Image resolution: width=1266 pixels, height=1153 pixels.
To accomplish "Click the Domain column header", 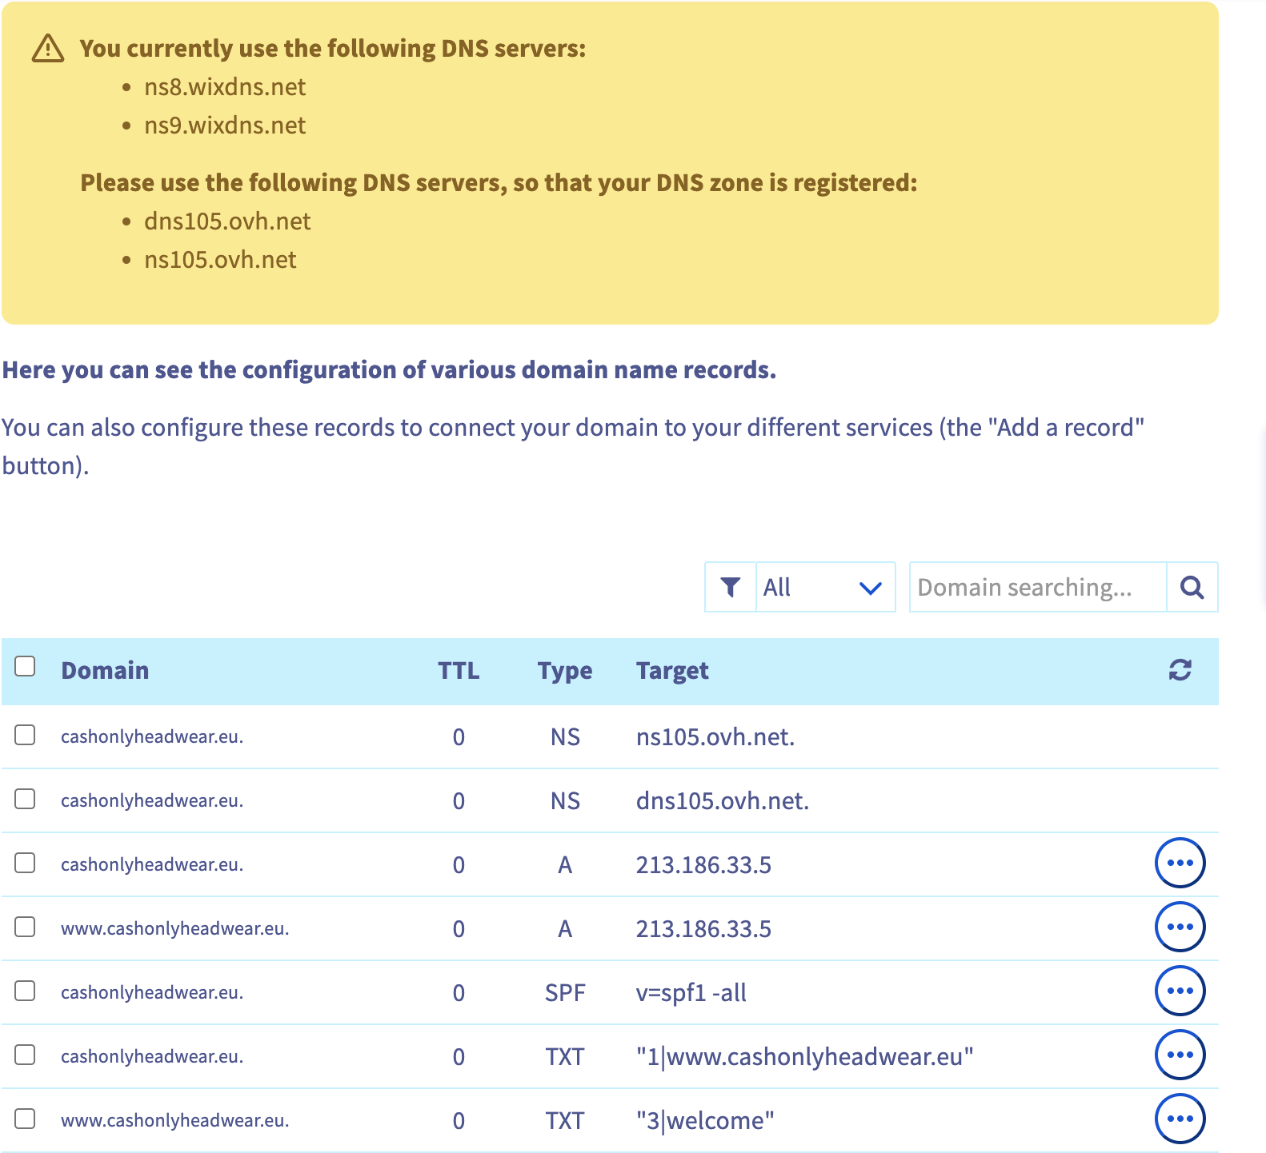I will [x=105, y=671].
